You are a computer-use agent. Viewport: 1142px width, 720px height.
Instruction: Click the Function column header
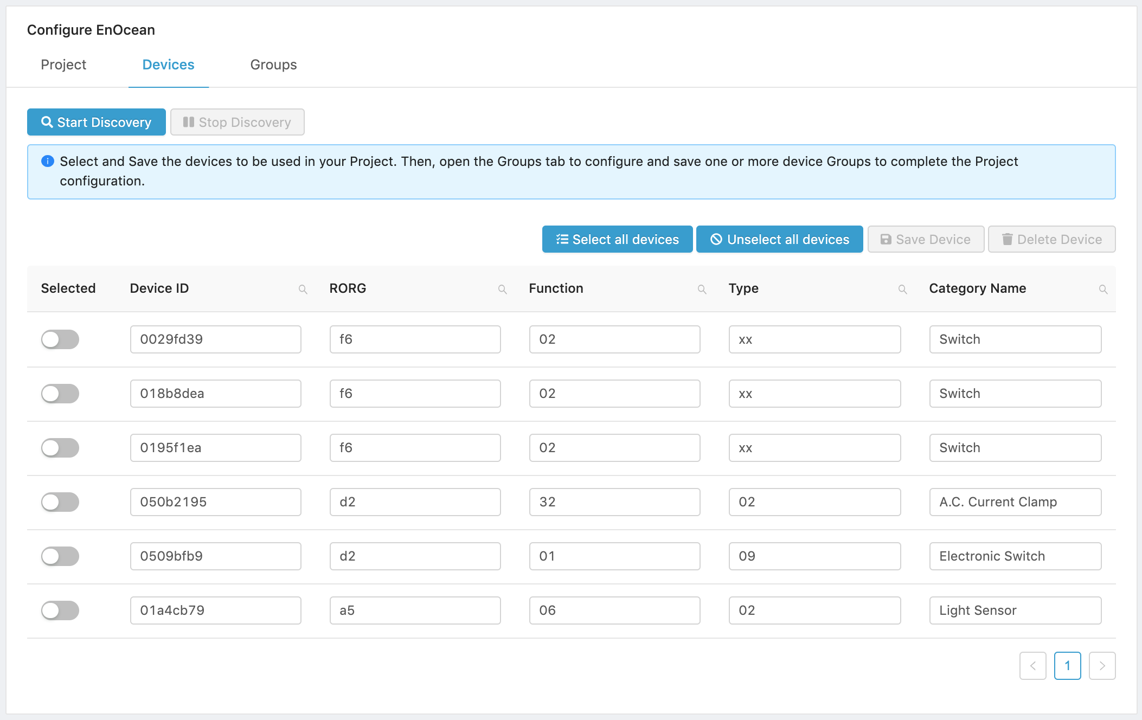(556, 288)
